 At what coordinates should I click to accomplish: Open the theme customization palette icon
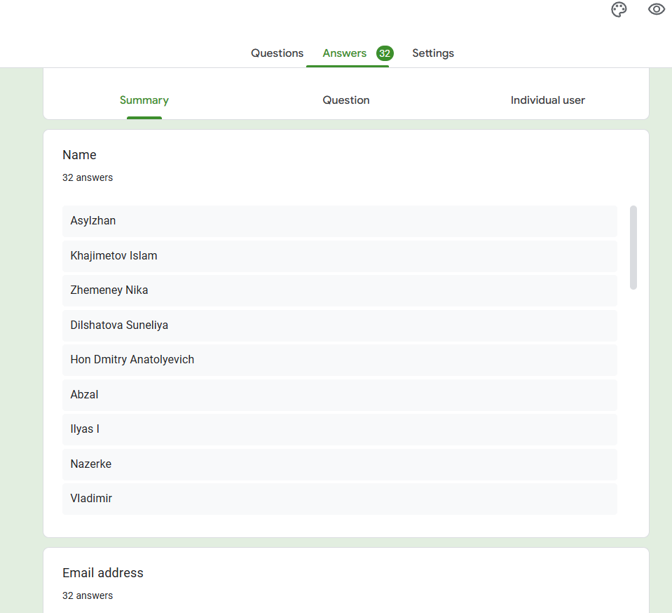(619, 10)
